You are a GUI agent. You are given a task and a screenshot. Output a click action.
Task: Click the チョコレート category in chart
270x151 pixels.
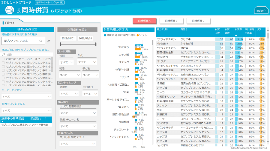pos(121,130)
